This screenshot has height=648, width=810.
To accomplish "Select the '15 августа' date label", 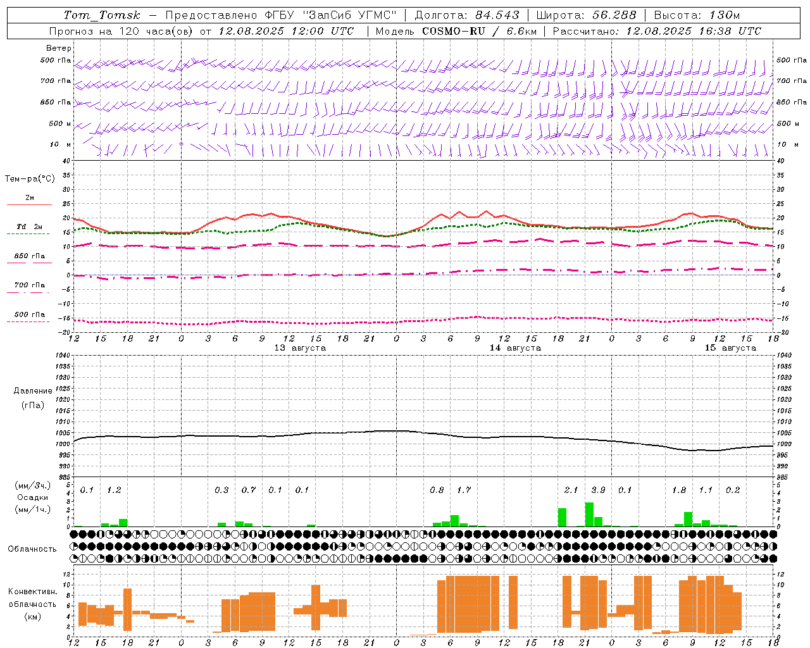I will coord(730,347).
